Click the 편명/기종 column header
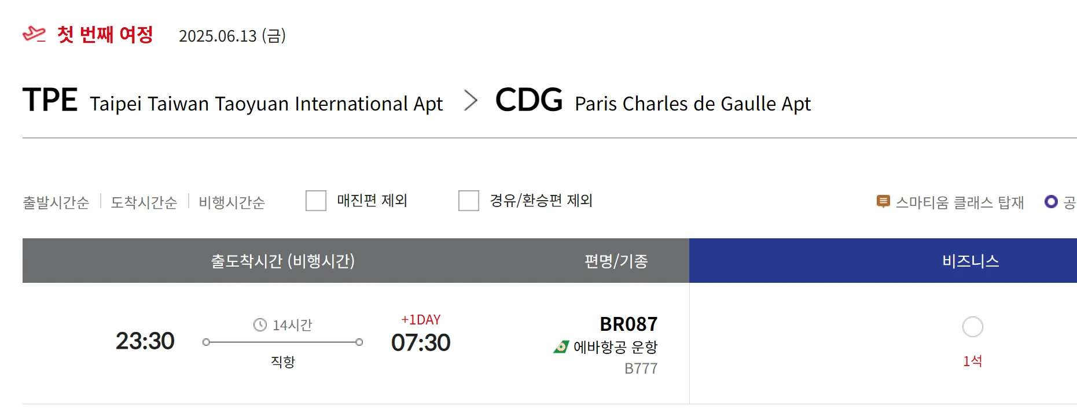The image size is (1077, 417). click(616, 261)
